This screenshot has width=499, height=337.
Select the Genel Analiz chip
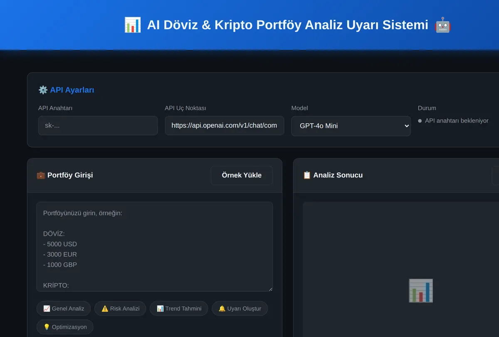[64, 309]
